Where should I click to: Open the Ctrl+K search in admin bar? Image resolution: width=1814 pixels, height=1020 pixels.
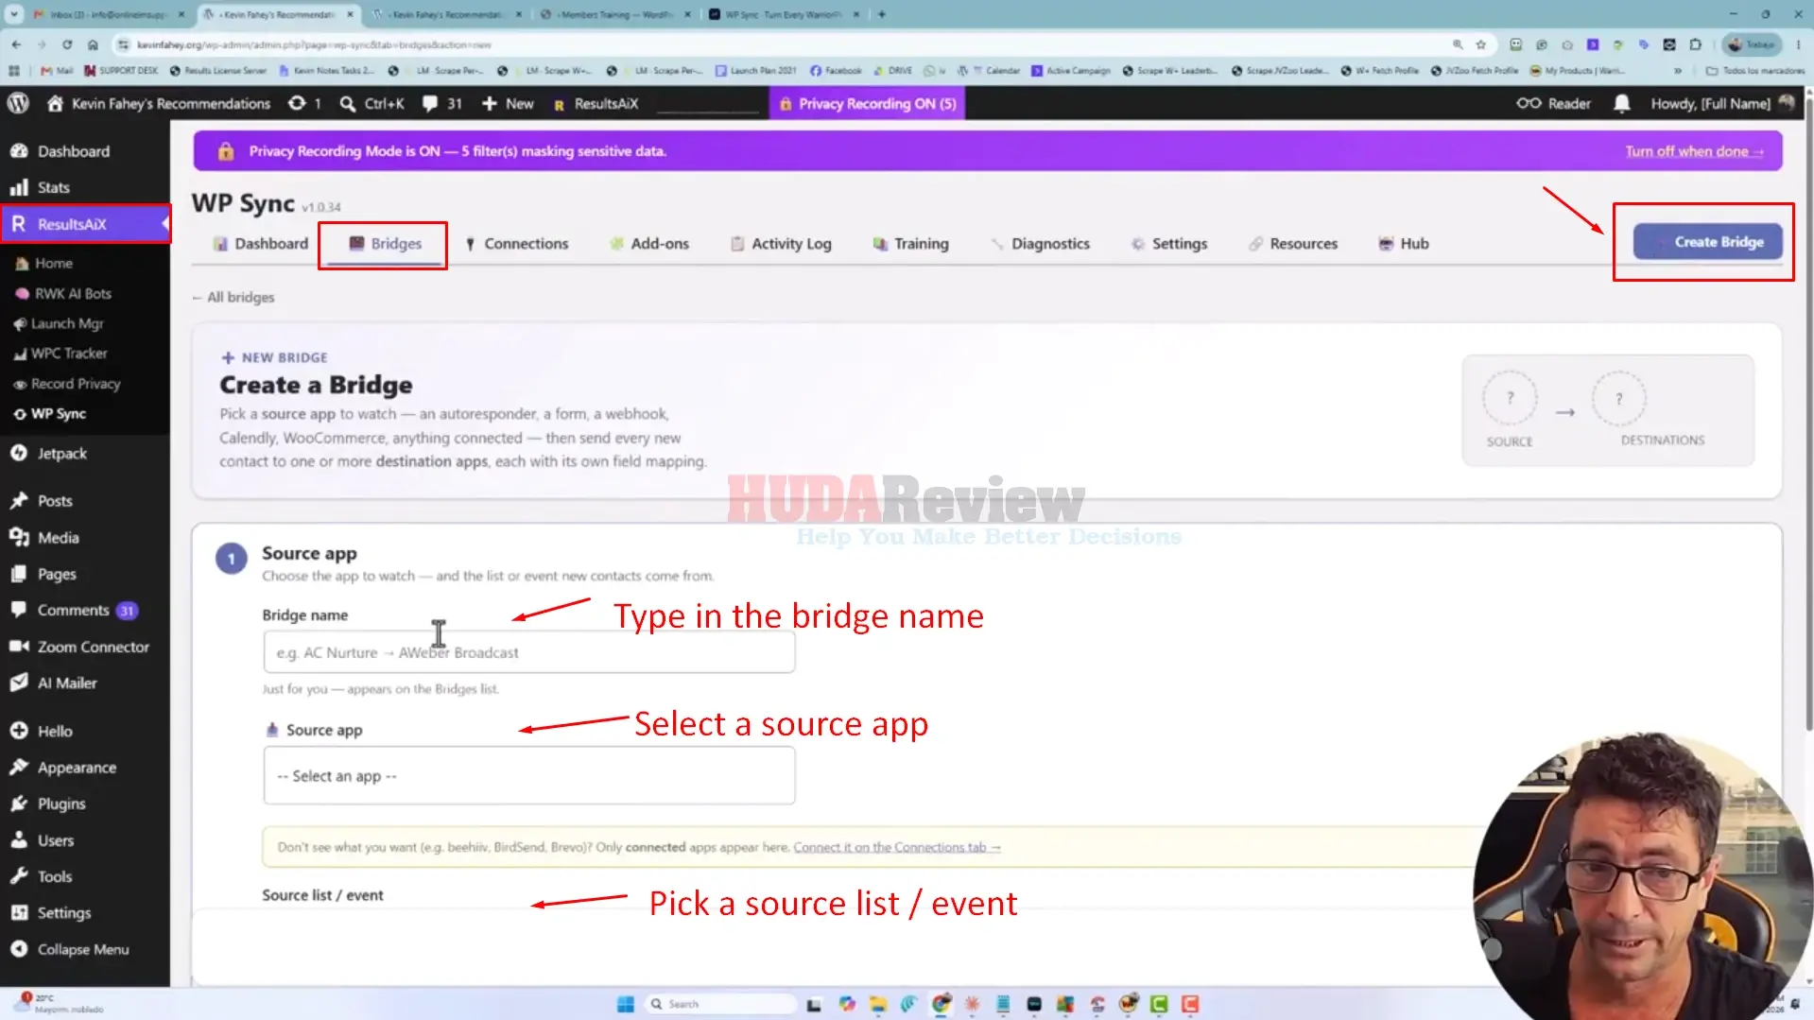coord(371,103)
